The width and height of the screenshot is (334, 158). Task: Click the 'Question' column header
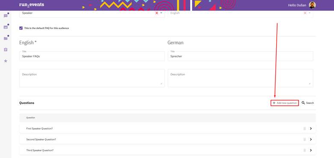pyautogui.click(x=31, y=117)
